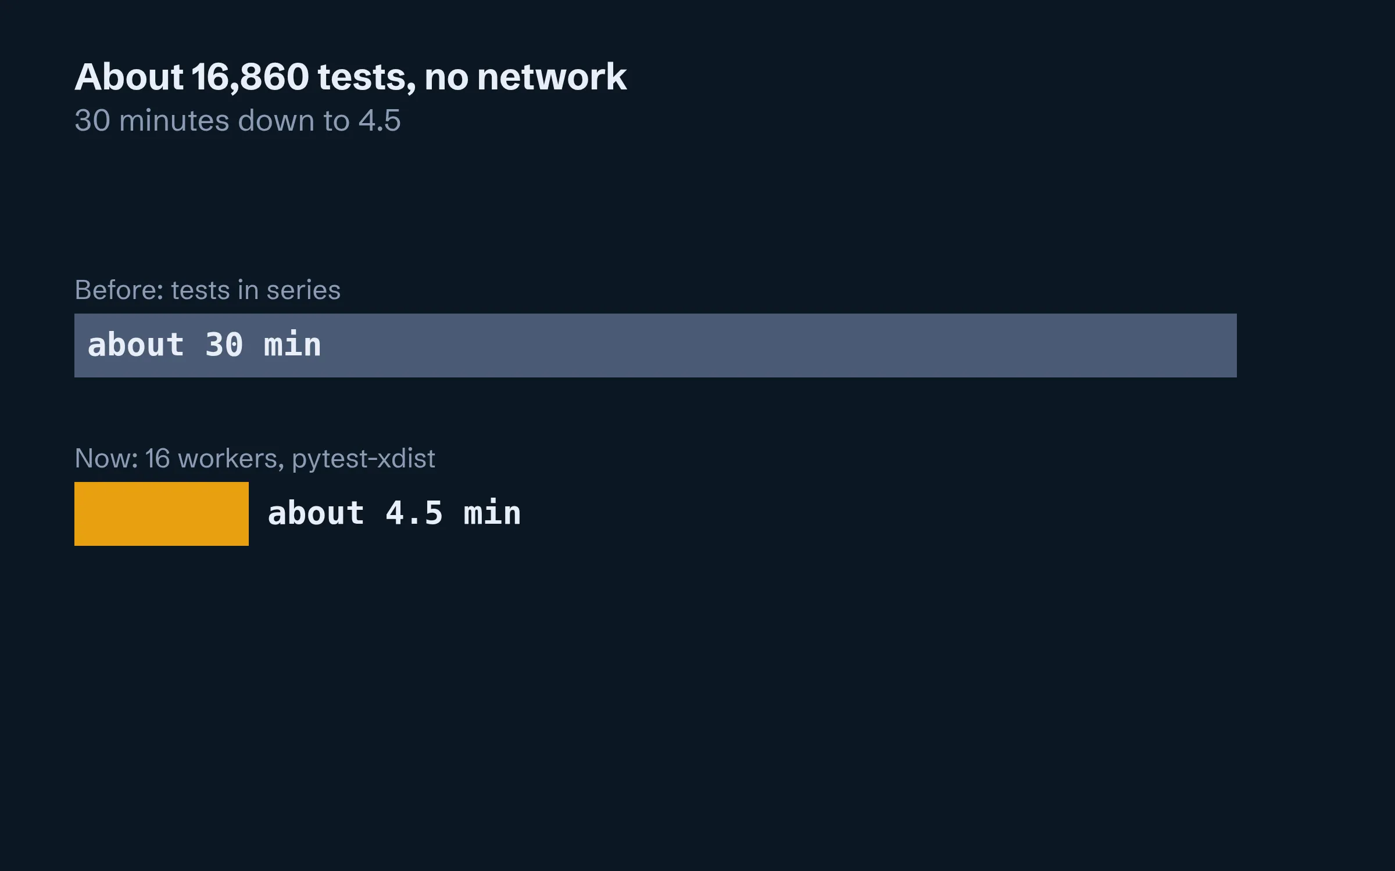The image size is (1395, 871).
Task: Click the number "30" inside the gray bar
Action: tap(224, 345)
